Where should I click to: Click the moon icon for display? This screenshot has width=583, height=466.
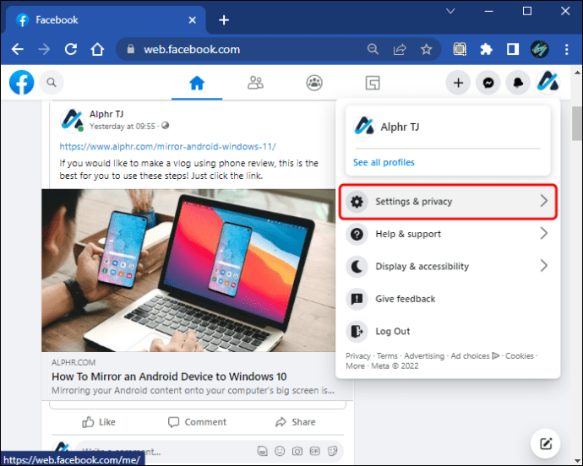(357, 267)
